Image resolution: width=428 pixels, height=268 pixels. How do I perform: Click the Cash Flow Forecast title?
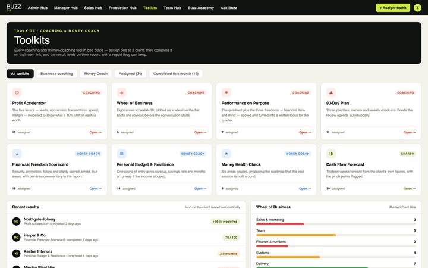[x=345, y=164]
